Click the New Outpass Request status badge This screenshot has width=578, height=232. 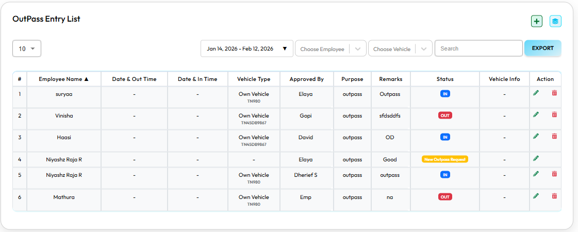(444, 160)
